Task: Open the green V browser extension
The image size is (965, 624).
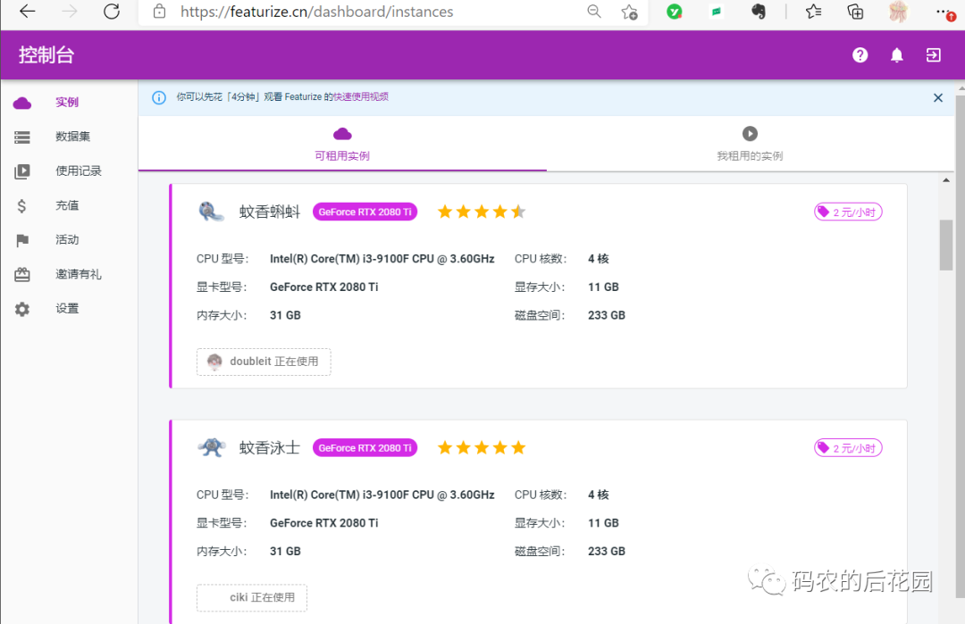Action: click(675, 11)
